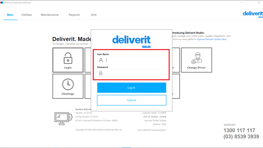Open the Clockings clock tile
This screenshot has width=263, height=148.
(68, 86)
